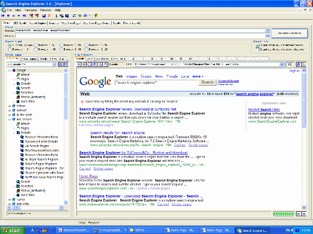Switch to the Microsoft FrontPage taskbar button
The height and width of the screenshot is (234, 313).
click(x=74, y=230)
